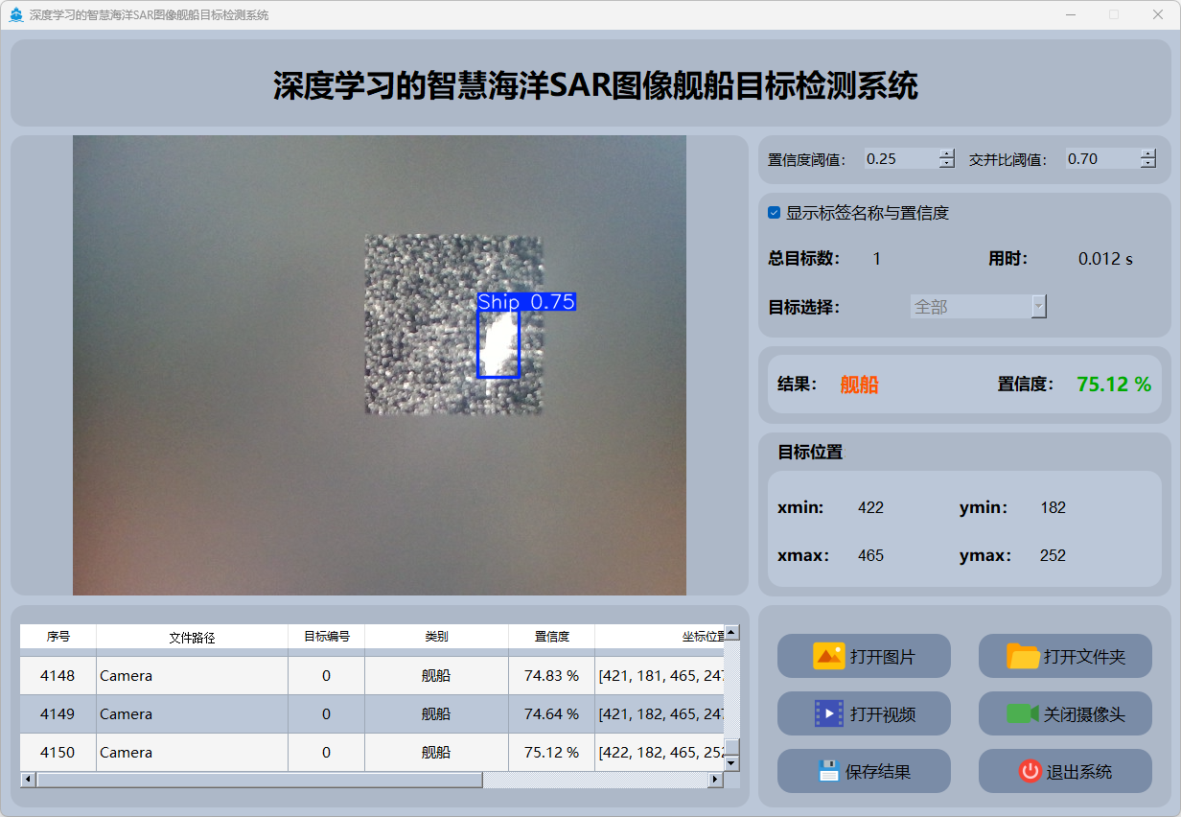1181x817 pixels.
Task: Click the folder icon on 打开文件夹
Action: pos(1023,656)
